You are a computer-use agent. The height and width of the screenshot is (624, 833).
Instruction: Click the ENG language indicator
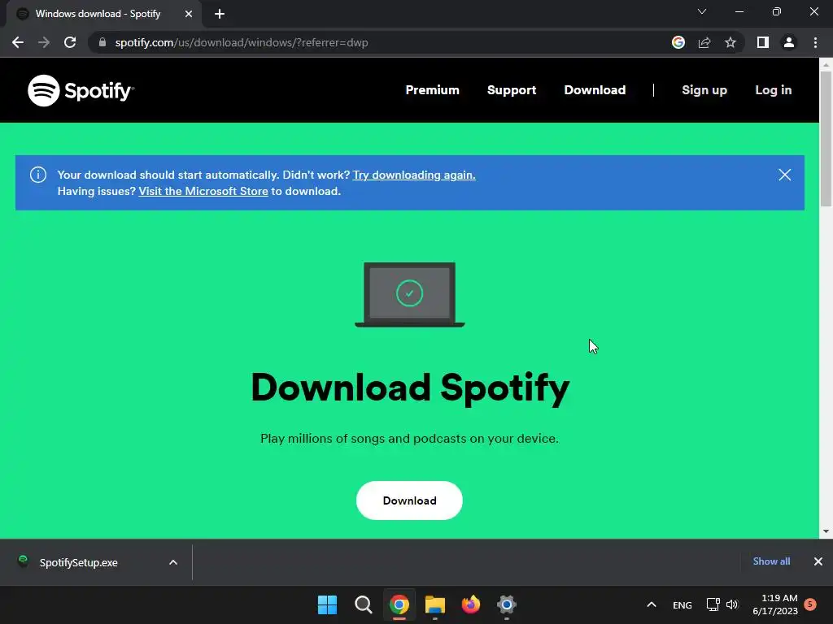(x=683, y=604)
